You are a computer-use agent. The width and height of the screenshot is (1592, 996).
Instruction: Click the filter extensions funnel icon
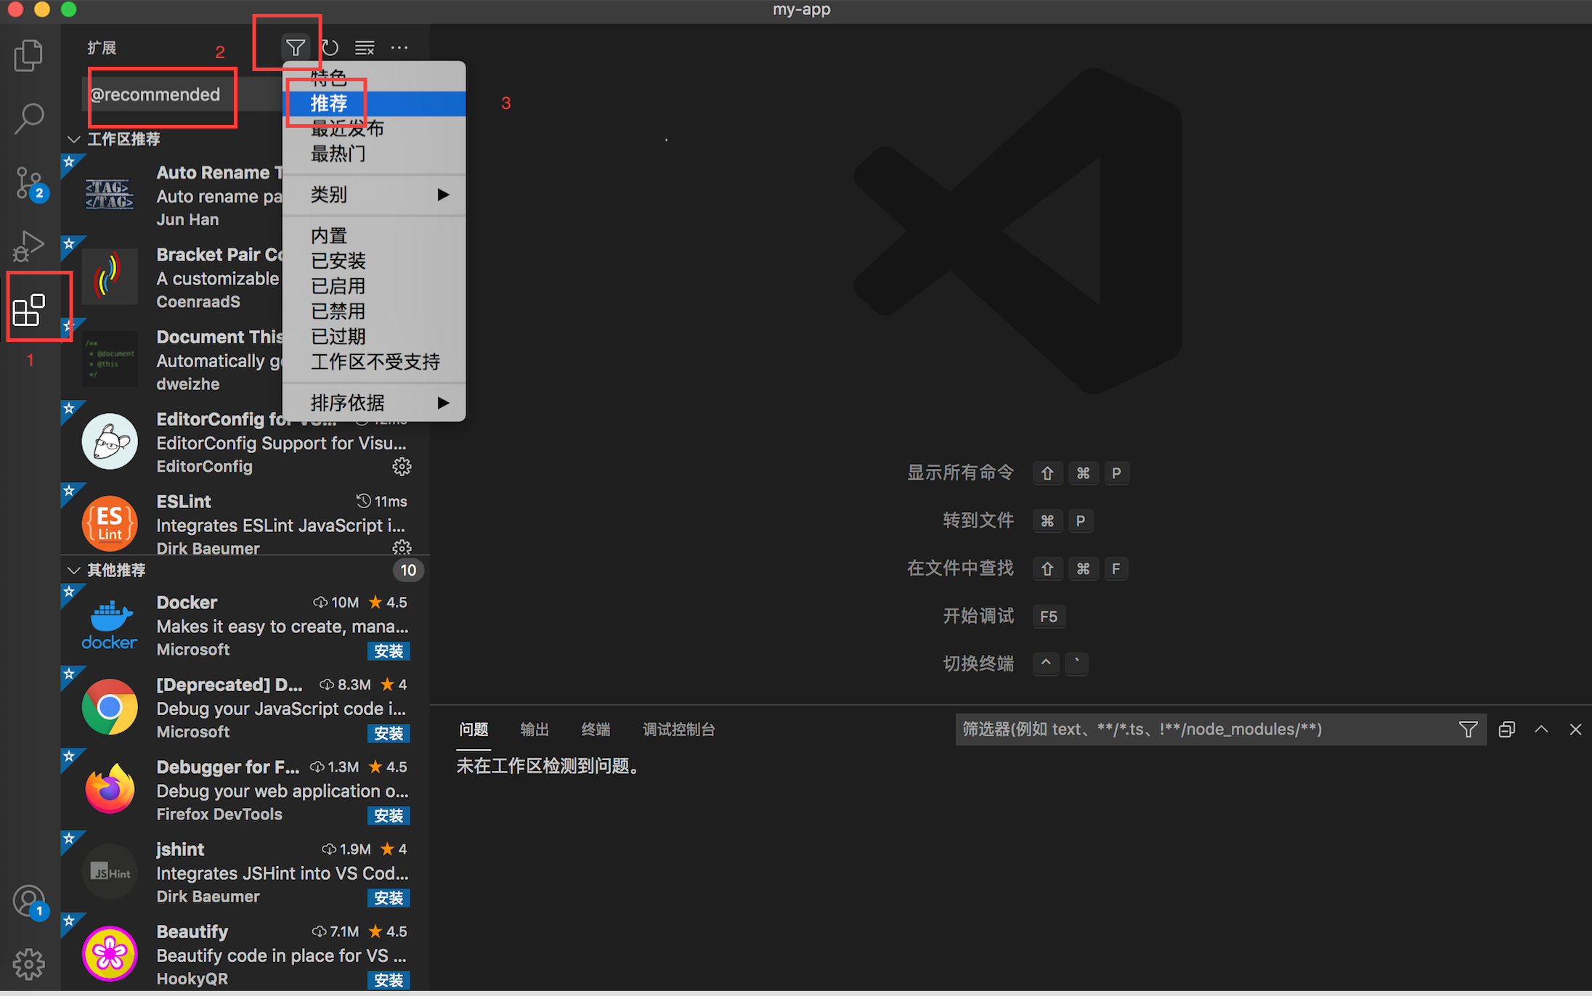[x=296, y=48]
